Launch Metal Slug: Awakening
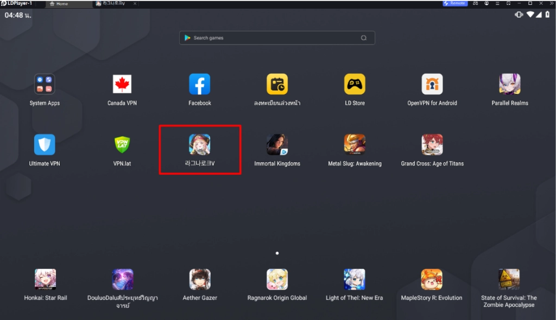This screenshot has width=556, height=320. click(x=355, y=145)
